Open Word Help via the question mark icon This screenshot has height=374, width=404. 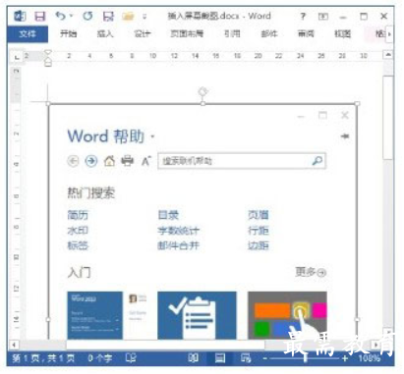coord(303,16)
